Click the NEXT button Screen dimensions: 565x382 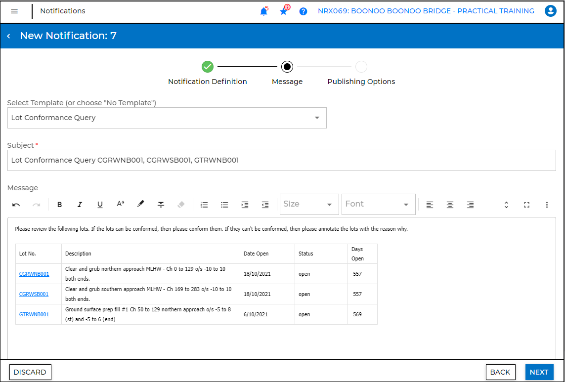pyautogui.click(x=539, y=372)
